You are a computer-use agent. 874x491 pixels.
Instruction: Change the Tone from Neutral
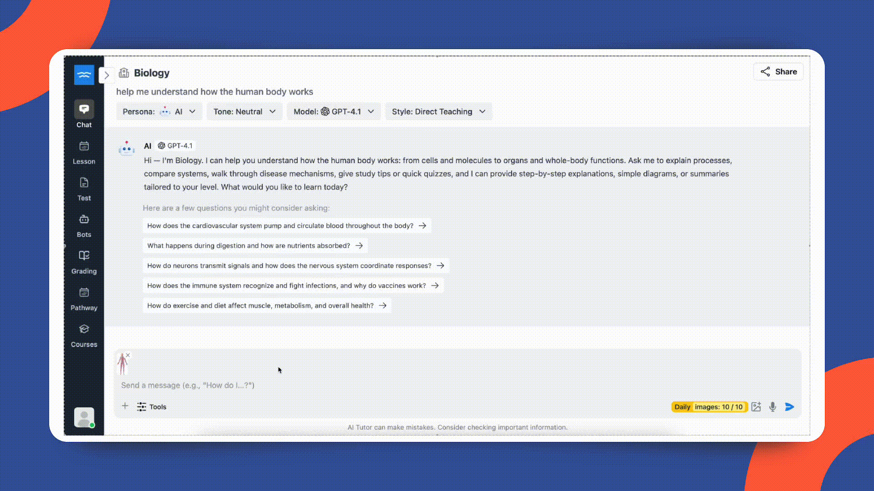[244, 111]
